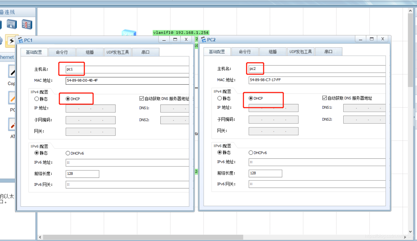Open 组播 tab in PC2 window
This screenshot has width=417, height=241.
273,51
